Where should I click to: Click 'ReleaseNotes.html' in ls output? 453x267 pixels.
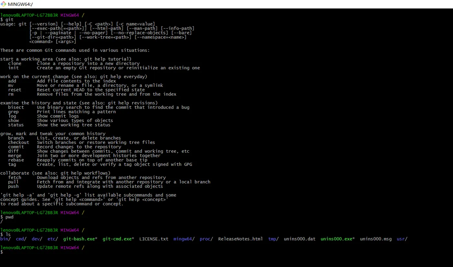point(240,239)
